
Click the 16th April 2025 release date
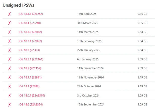point(87,14)
